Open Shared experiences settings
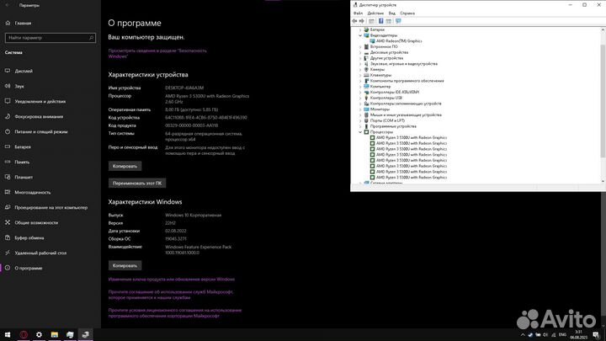This screenshot has width=606, height=341. pyautogui.click(x=36, y=222)
